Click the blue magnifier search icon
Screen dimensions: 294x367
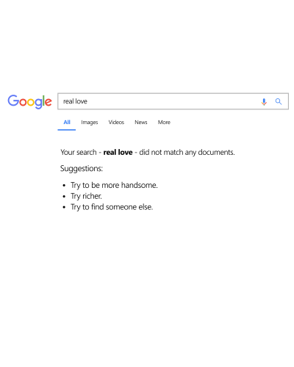pos(279,101)
